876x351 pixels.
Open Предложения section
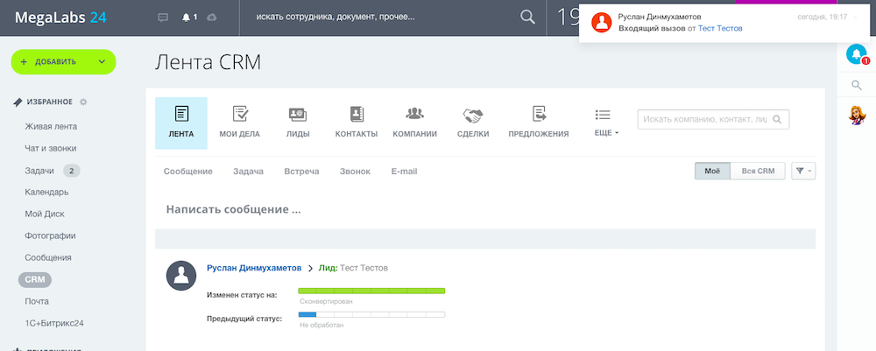(x=539, y=123)
